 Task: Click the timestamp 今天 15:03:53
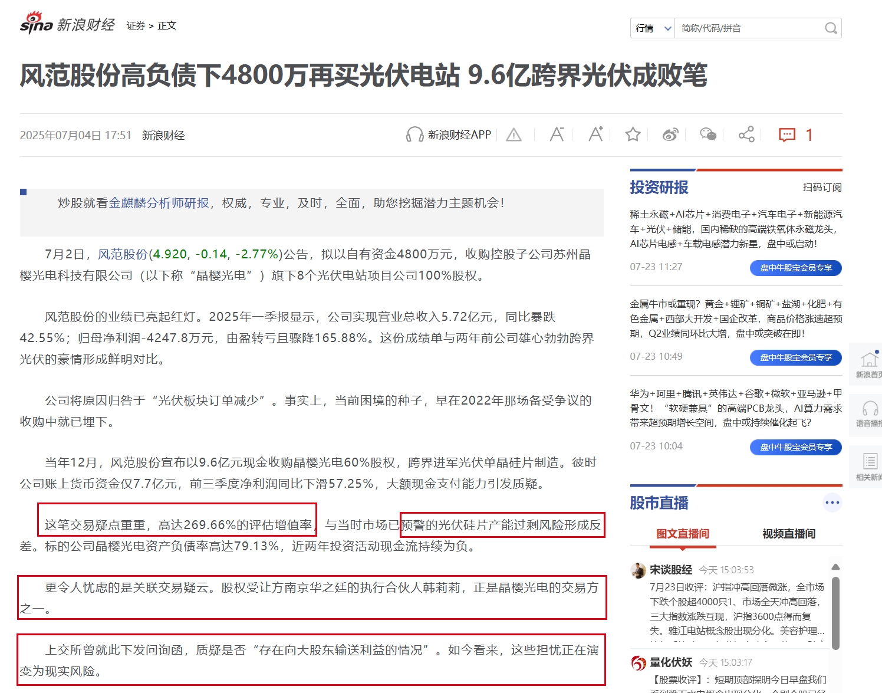[x=726, y=570]
